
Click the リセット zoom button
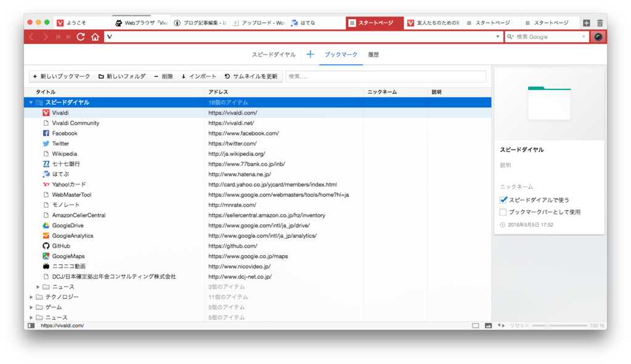(519, 325)
